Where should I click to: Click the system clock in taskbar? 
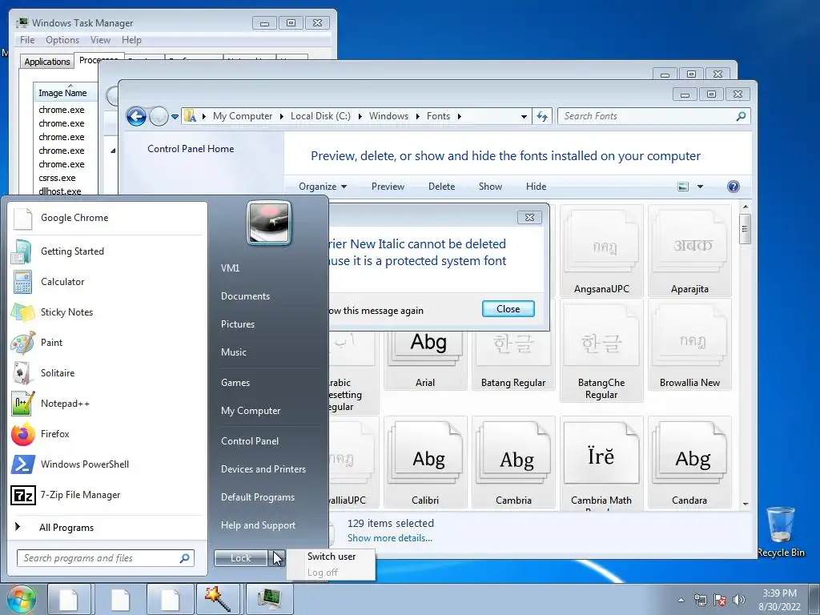779,600
